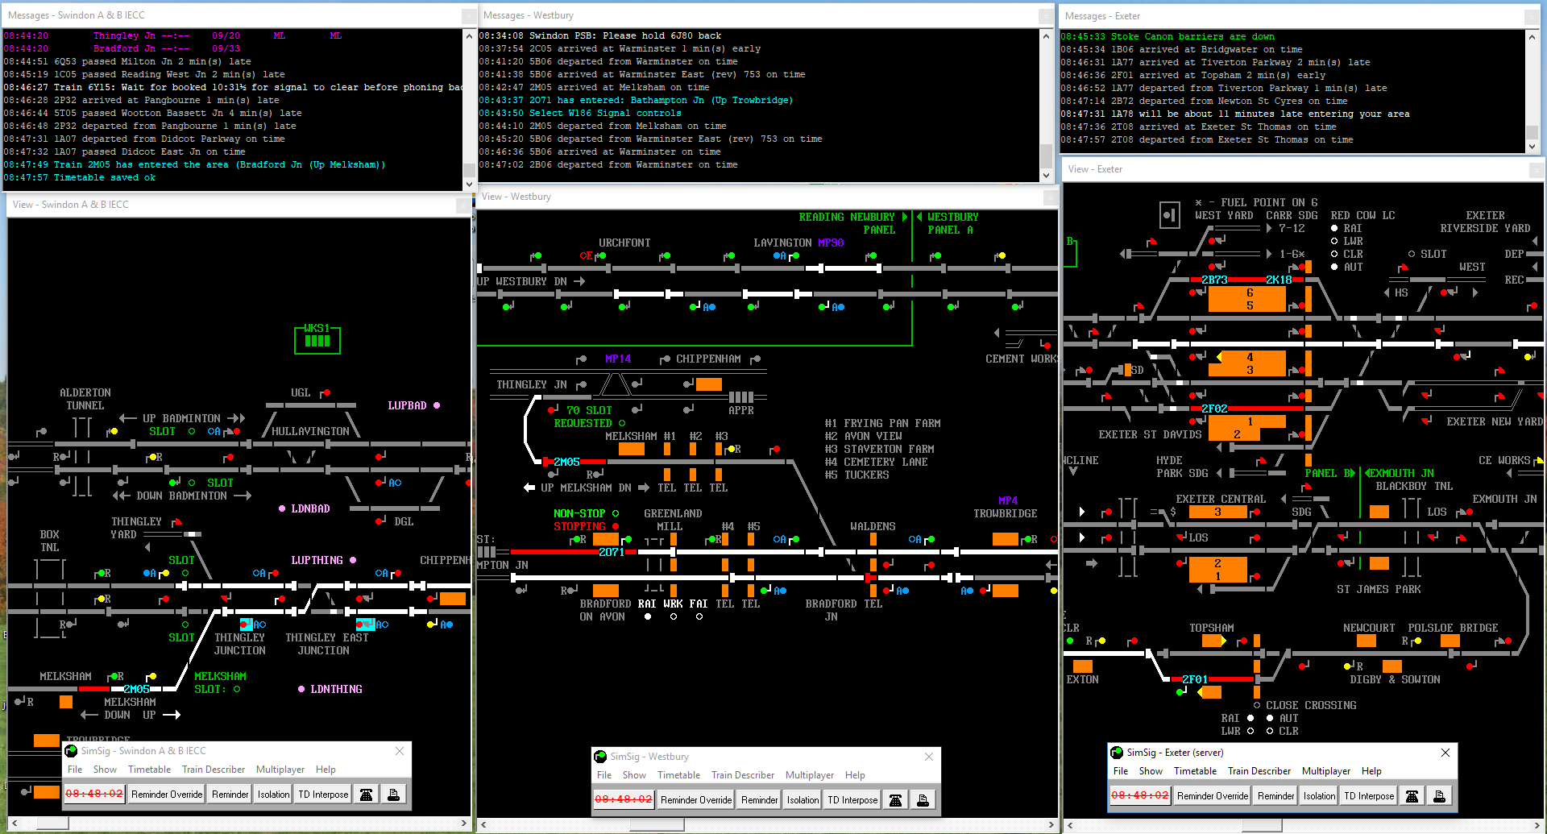Select train berth 2O71 near Bradford on Avon
1547x834 pixels.
click(x=612, y=552)
